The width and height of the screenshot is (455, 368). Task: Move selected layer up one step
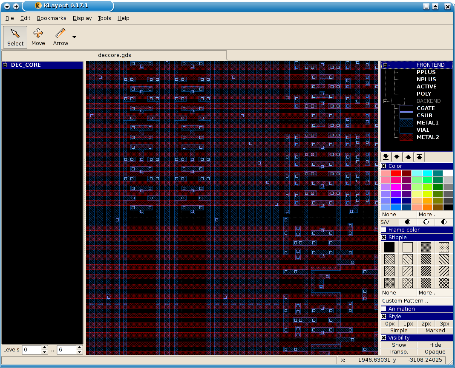click(x=408, y=157)
